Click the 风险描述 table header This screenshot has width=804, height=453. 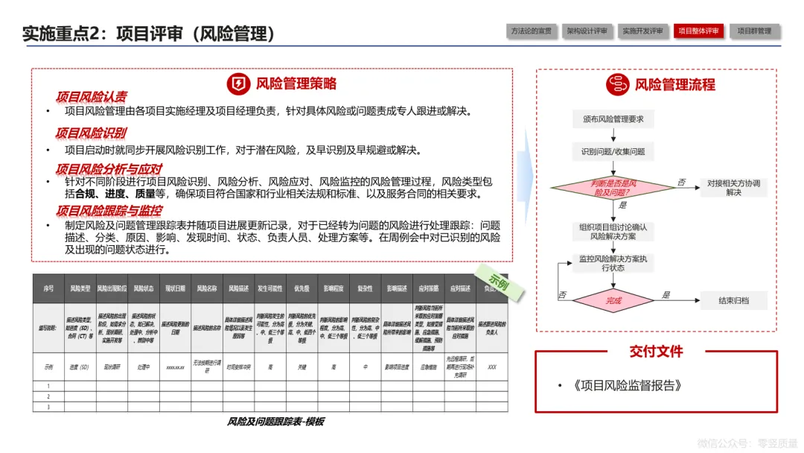point(238,289)
